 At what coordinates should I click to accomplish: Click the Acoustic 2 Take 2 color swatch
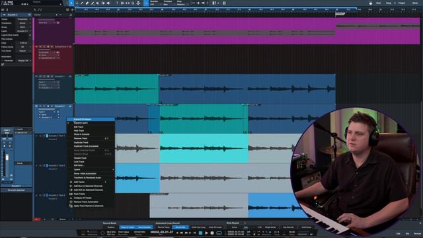(47, 165)
